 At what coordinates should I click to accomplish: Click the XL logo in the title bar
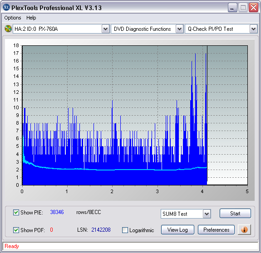[6, 7]
